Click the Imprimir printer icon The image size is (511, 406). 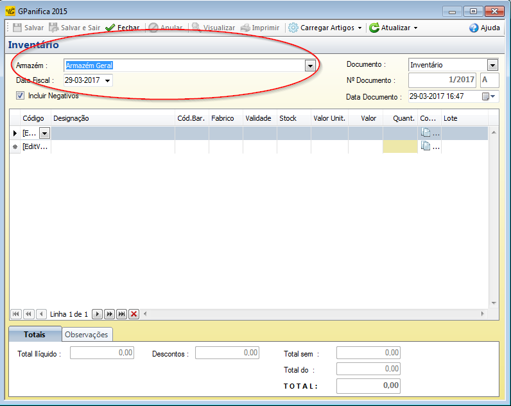click(x=245, y=28)
